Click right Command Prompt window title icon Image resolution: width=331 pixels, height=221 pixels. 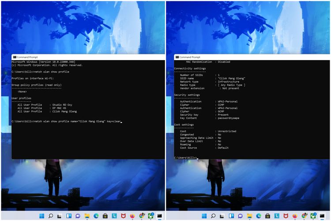coord(177,57)
